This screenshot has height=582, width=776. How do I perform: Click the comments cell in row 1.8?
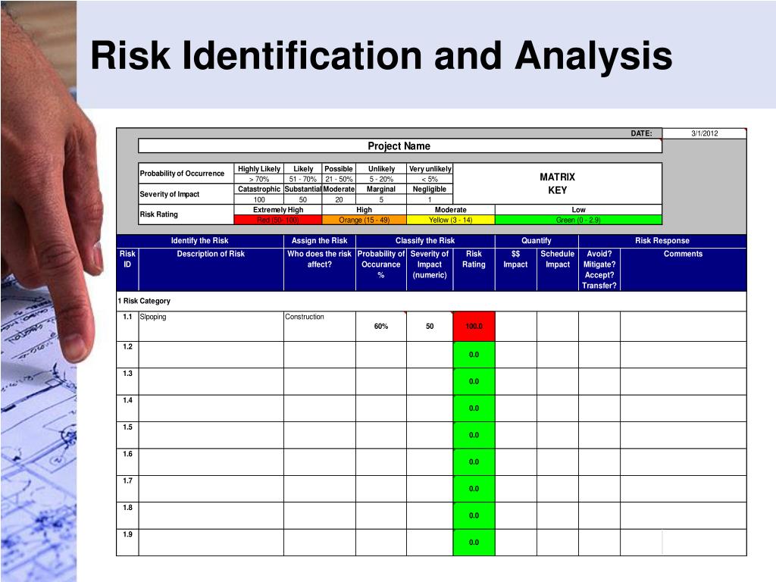[x=683, y=515]
